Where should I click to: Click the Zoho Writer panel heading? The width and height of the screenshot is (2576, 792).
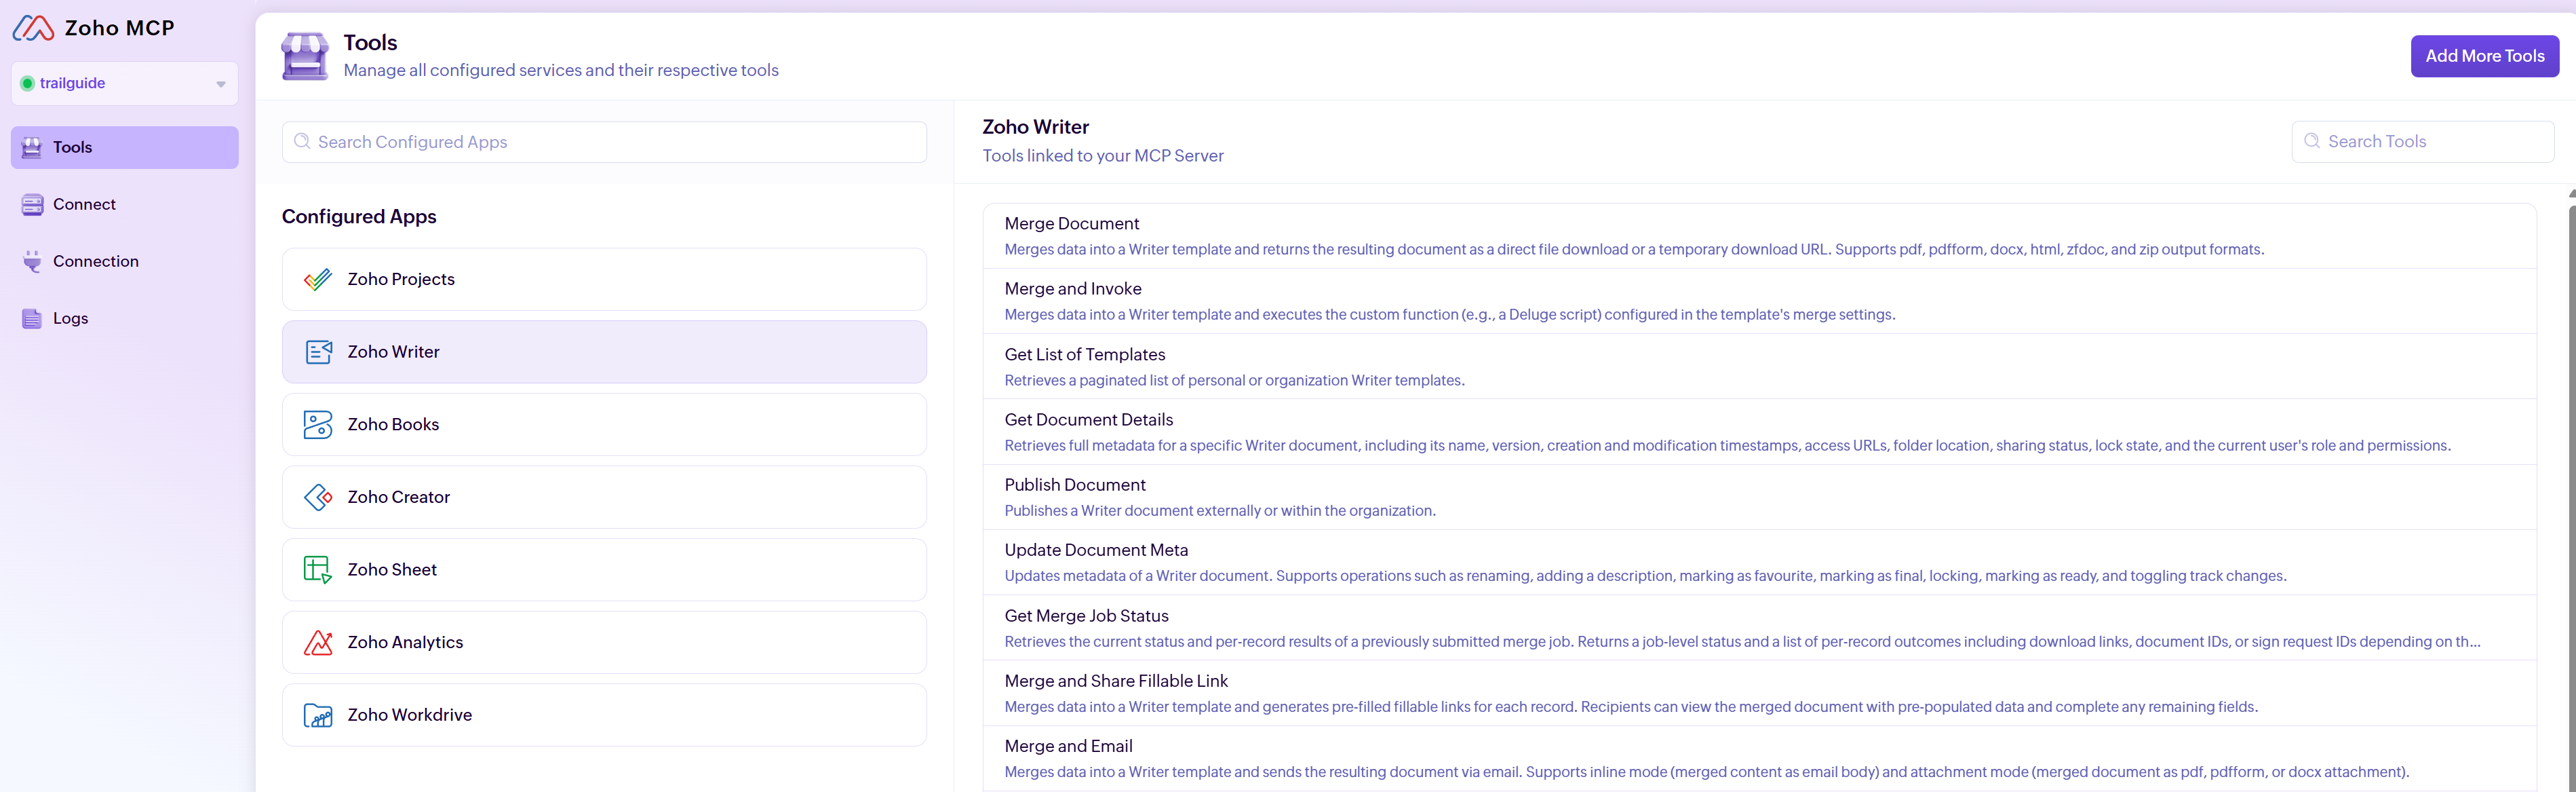1035,127
